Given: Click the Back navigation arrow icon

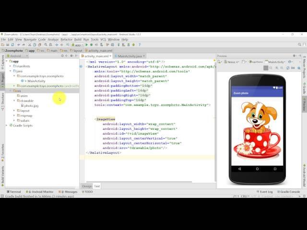Looking at the screenshot, I should click(57, 45).
